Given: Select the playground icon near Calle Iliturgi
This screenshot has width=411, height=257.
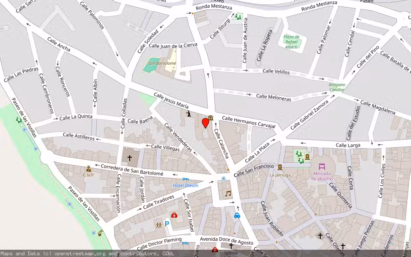Looking at the screenshot, I should pos(238,17).
